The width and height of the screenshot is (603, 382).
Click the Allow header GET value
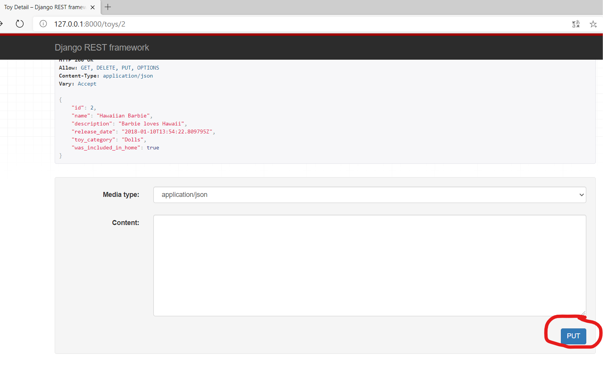85,68
